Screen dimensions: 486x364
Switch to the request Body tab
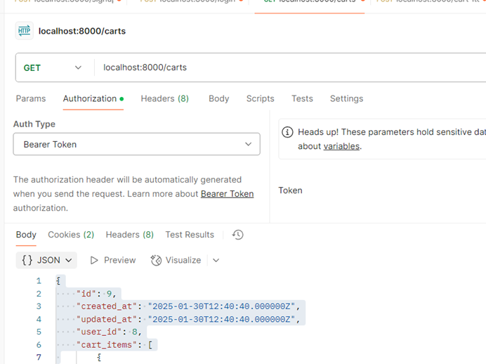[x=219, y=98]
